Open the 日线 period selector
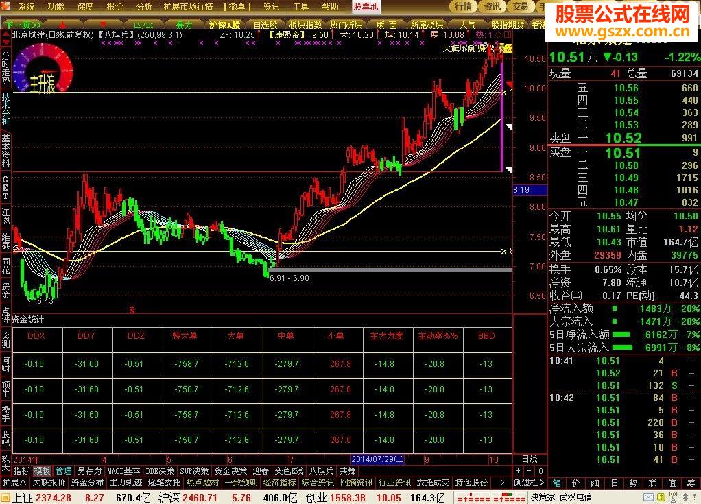Viewport: 701px width, 504px height. click(530, 459)
